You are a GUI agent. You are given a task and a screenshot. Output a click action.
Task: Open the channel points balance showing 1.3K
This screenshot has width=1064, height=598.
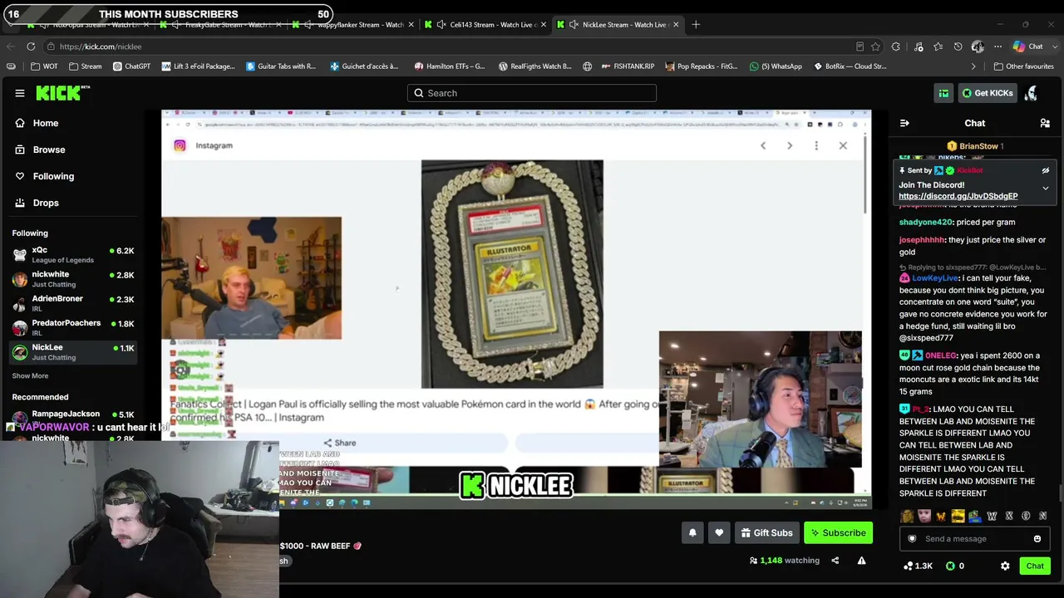918,566
